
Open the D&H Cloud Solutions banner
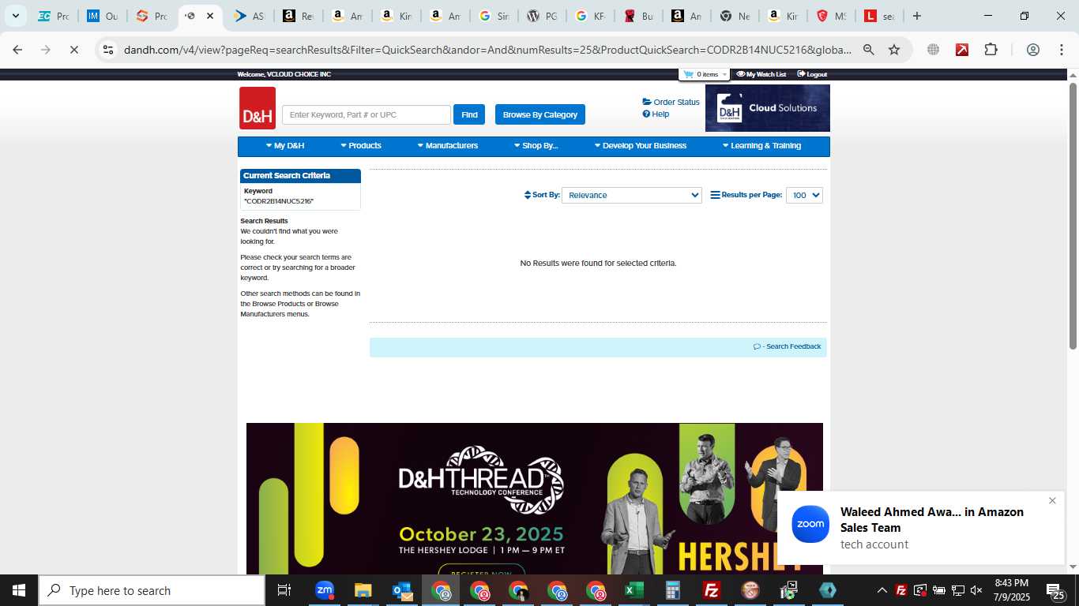tap(768, 108)
